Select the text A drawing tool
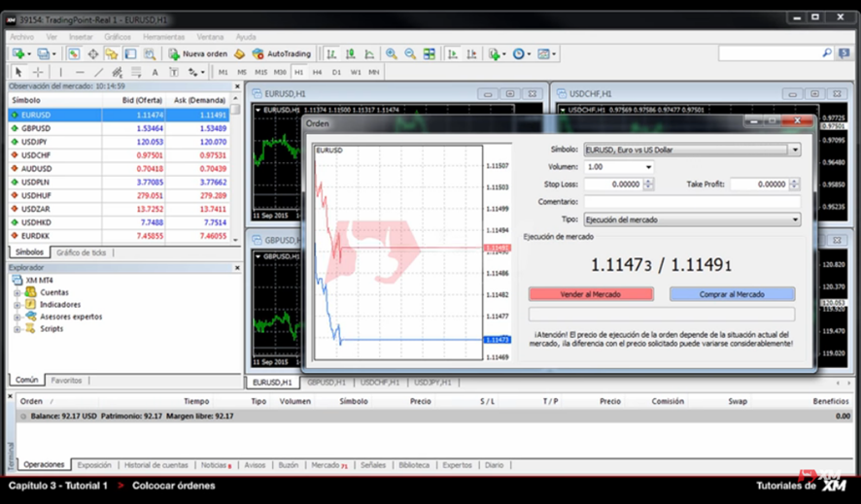This screenshot has height=504, width=861. 155,72
